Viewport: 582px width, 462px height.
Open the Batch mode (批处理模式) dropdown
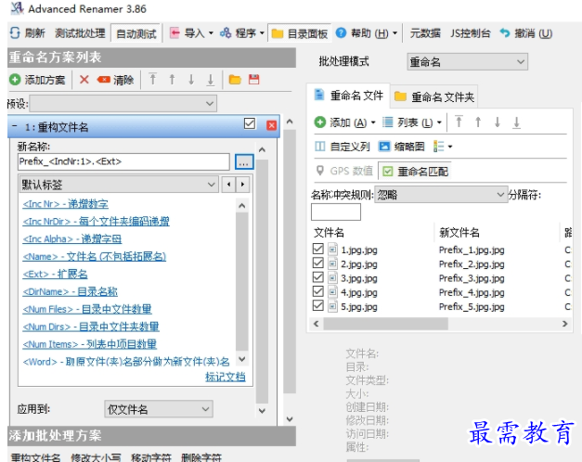pyautogui.click(x=467, y=62)
